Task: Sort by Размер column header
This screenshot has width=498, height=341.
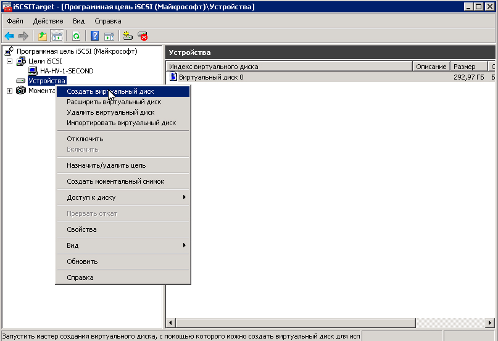Action: click(x=469, y=67)
